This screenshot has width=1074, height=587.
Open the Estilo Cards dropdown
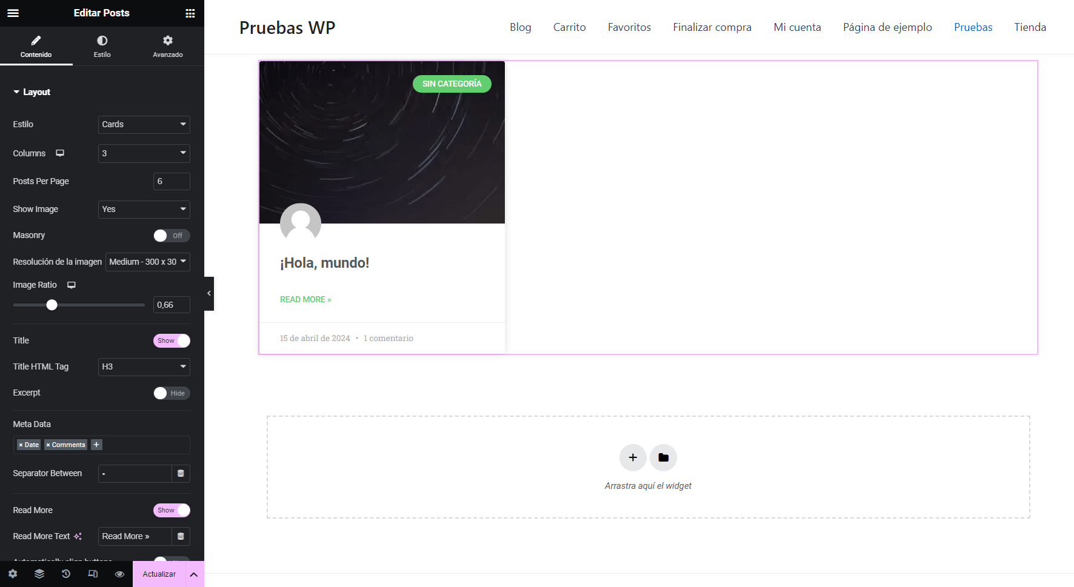point(144,124)
